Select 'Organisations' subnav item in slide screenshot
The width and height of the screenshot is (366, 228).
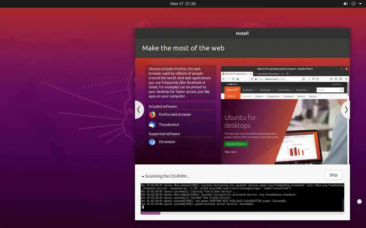point(273,96)
